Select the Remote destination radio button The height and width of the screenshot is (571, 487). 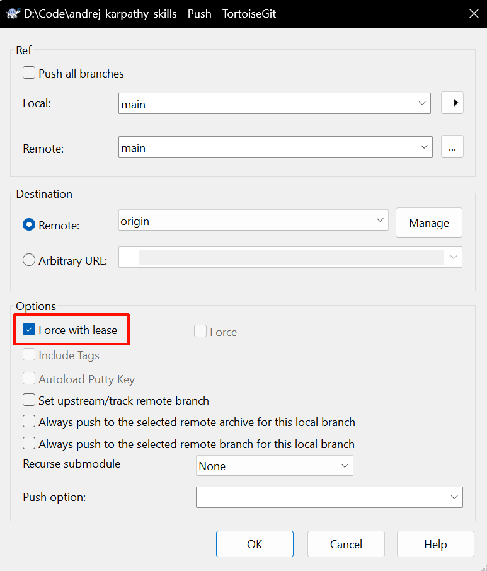[x=29, y=225]
